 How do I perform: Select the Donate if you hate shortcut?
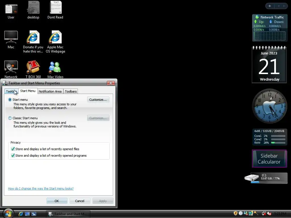(x=33, y=42)
